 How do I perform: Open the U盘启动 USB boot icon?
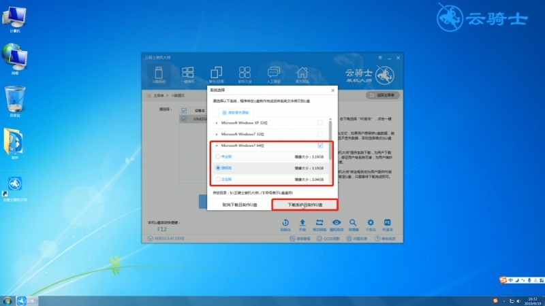(x=159, y=75)
